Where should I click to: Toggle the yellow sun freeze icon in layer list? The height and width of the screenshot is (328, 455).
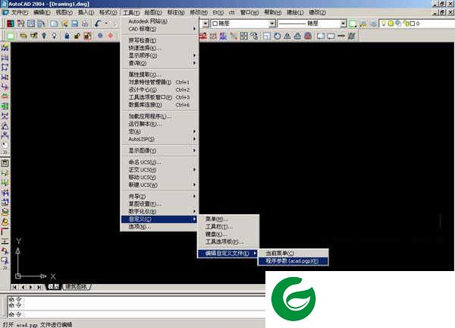click(x=391, y=24)
